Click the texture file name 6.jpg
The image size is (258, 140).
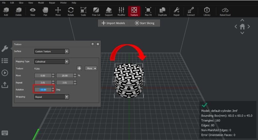(x=37, y=68)
